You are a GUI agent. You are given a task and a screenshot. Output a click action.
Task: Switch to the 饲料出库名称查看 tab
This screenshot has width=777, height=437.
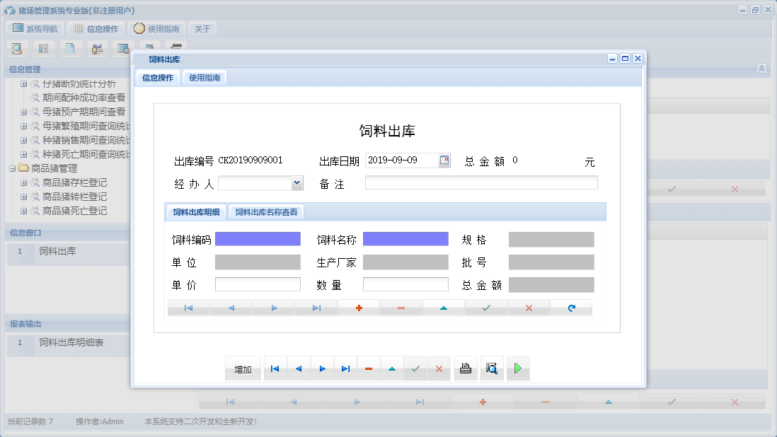point(266,212)
